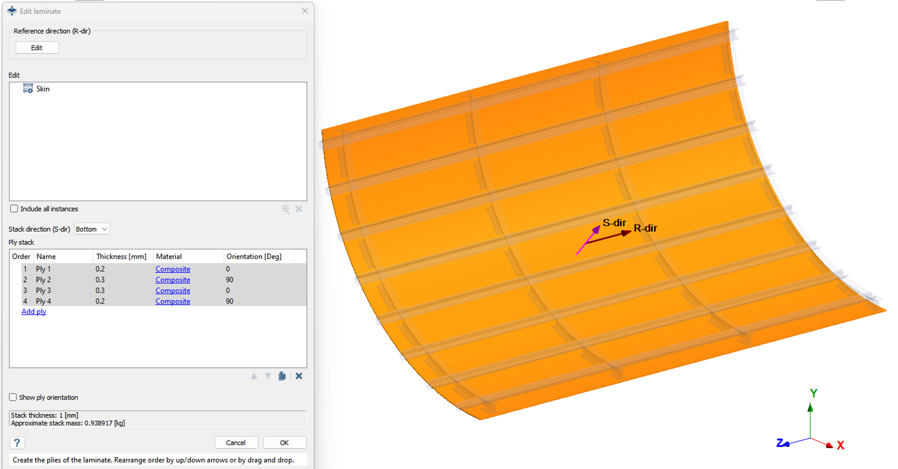Click the zoom-to-selection magnifier icon

286,209
